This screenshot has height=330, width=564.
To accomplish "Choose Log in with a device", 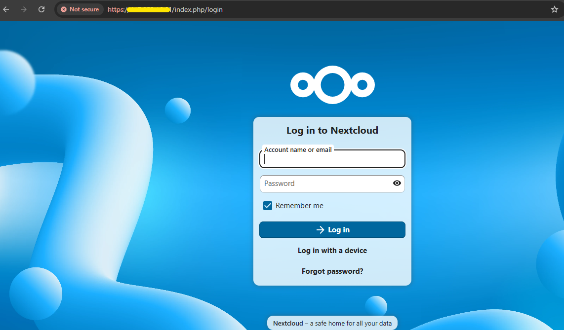I will tap(332, 251).
